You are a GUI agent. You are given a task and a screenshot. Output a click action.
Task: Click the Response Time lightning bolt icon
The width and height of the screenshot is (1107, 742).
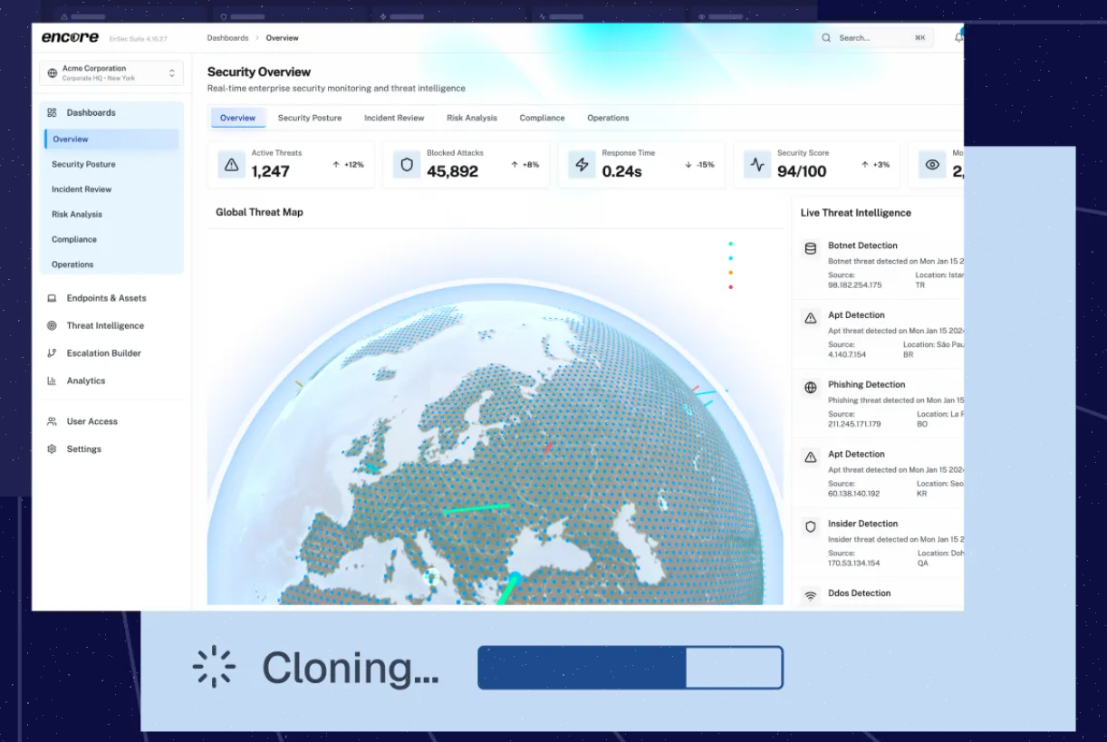(x=582, y=165)
